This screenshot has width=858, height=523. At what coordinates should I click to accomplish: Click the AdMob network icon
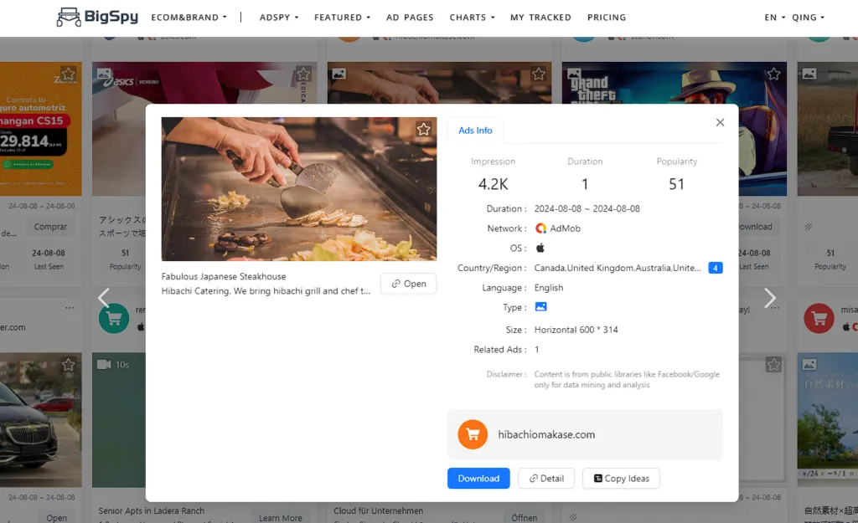(541, 228)
